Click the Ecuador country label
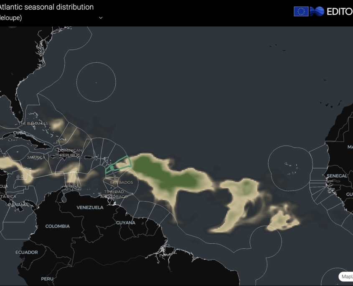This screenshot has width=353, height=286. (26, 252)
